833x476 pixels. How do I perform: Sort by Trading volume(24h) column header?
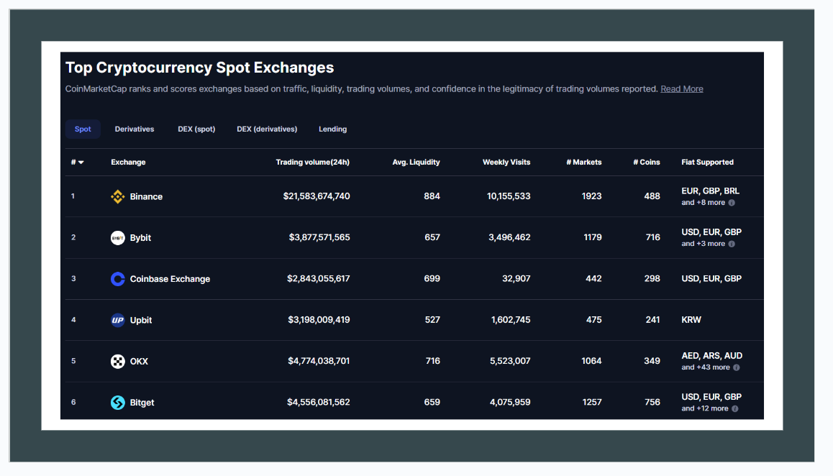tap(312, 162)
